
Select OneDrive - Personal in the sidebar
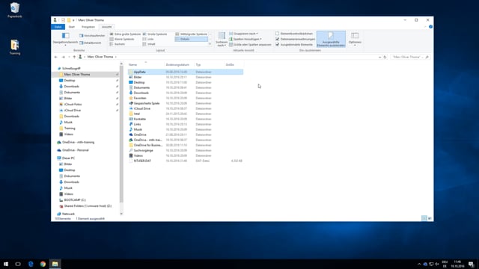point(75,150)
